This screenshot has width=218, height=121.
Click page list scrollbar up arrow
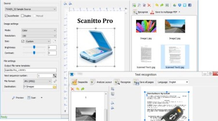point(106,94)
